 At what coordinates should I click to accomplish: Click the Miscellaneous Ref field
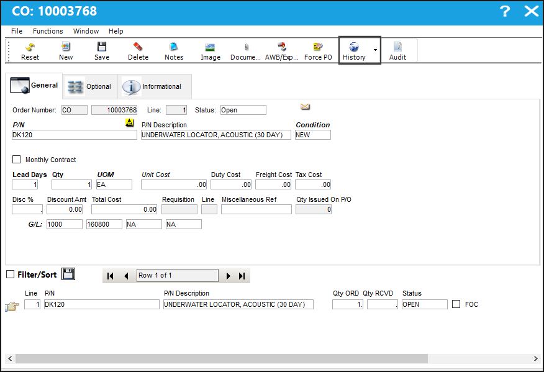coord(256,209)
